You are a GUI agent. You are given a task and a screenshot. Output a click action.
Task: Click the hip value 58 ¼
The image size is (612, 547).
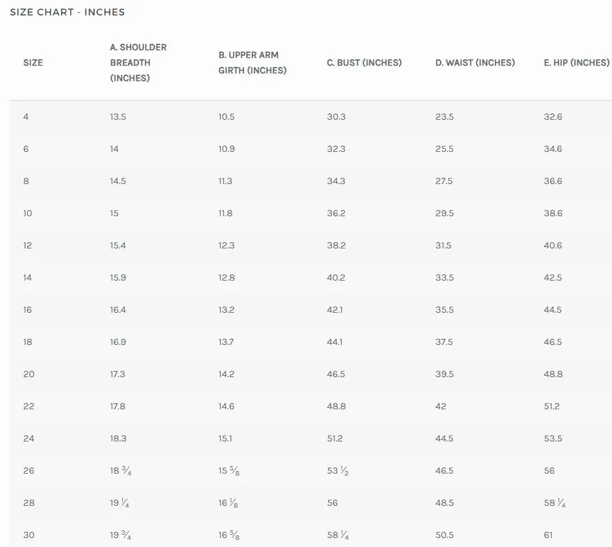pyautogui.click(x=555, y=503)
